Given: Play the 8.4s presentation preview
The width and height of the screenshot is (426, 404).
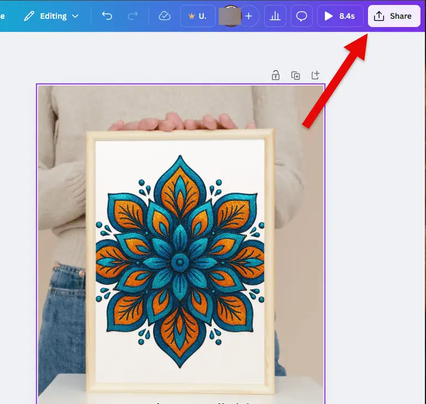Looking at the screenshot, I should (340, 16).
